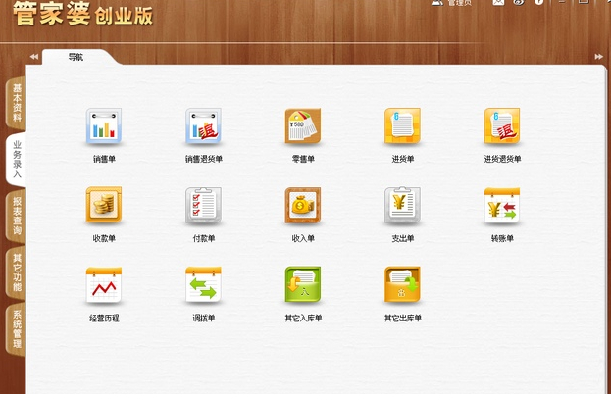611x394 pixels.
Task: Open the 其它功能 side tab
Action: (x=16, y=272)
